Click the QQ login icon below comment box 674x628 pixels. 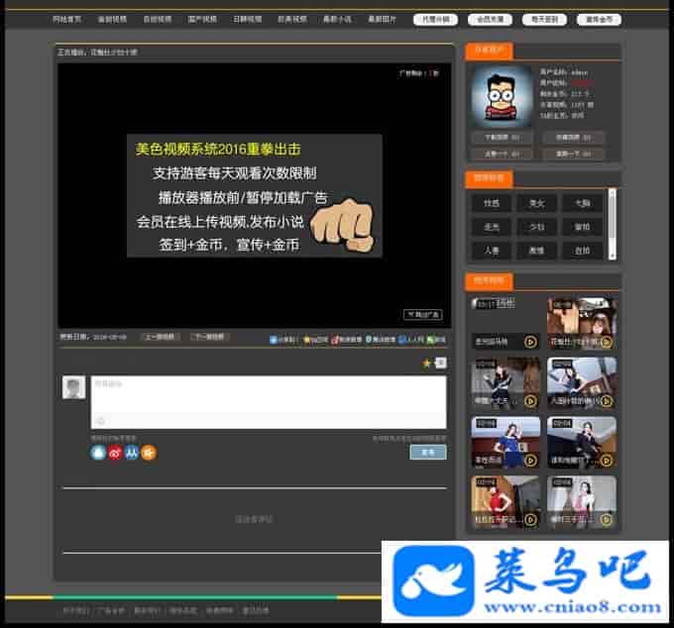tap(98, 453)
